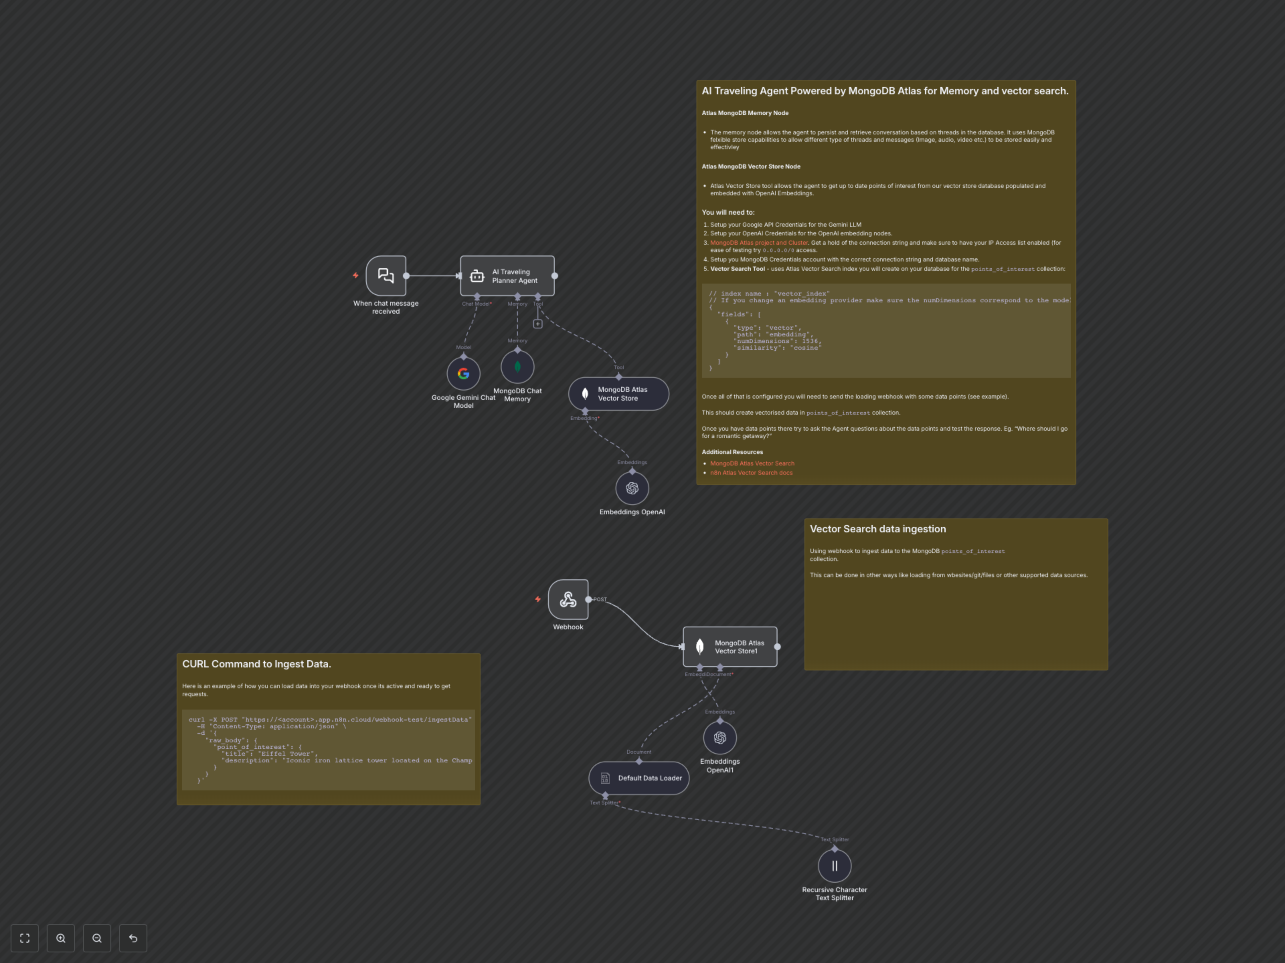Click the Embeddings OpenAI node icon
This screenshot has width=1285, height=963.
[x=632, y=488]
